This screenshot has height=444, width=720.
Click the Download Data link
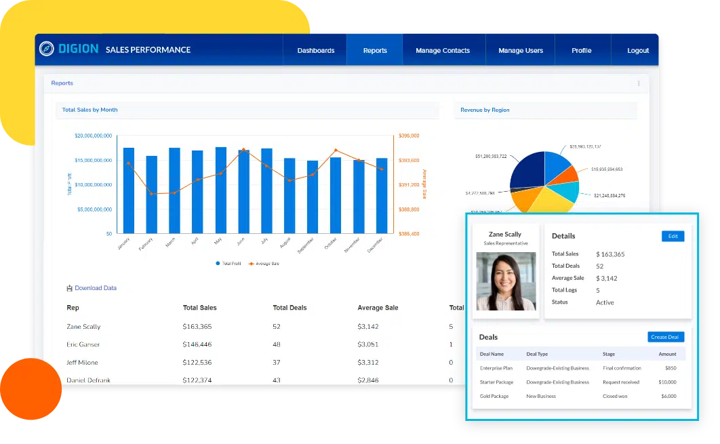click(96, 288)
